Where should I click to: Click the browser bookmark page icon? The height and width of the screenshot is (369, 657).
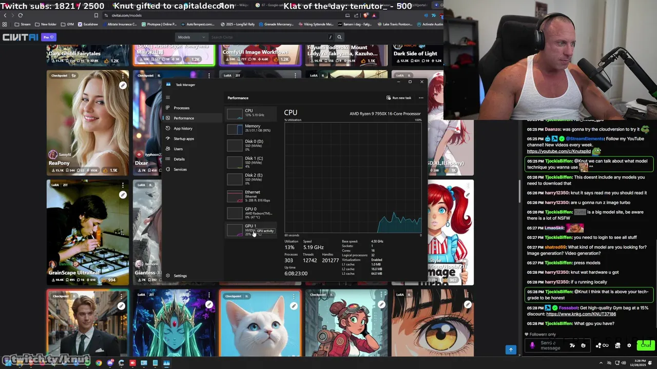(x=95, y=15)
